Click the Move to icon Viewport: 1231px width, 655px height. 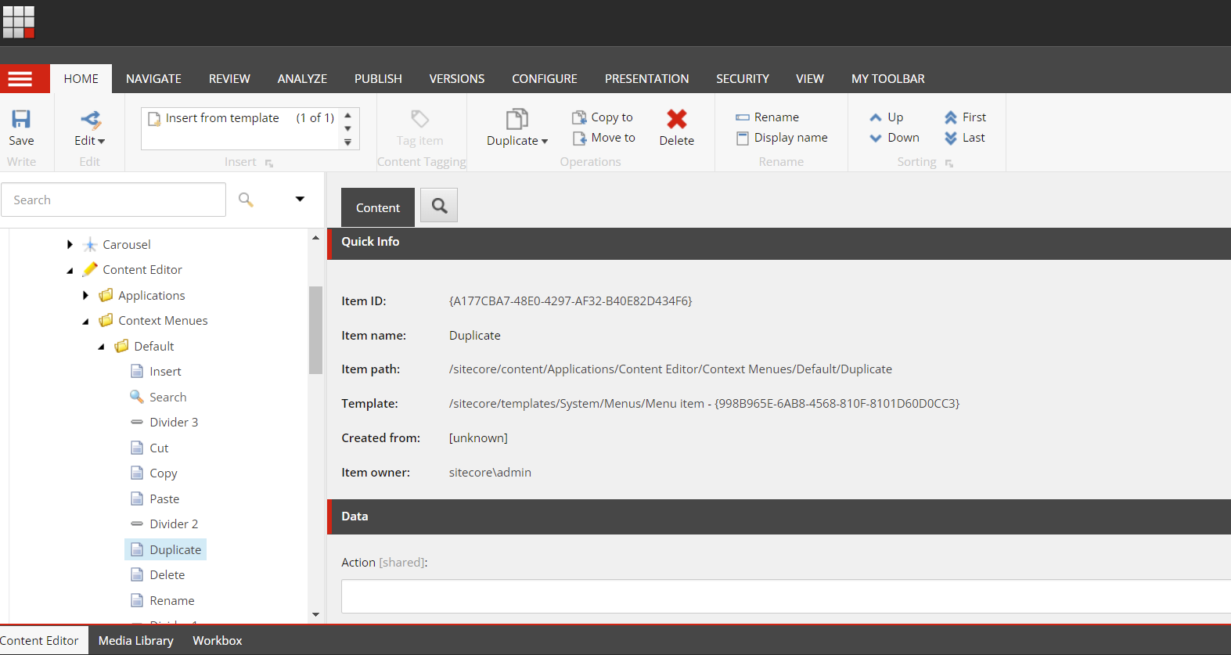[579, 138]
